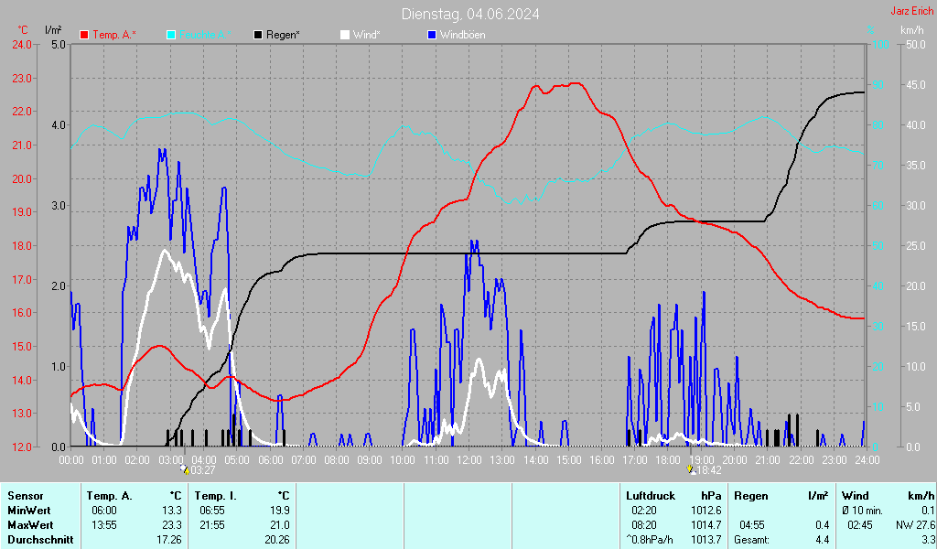This screenshot has width=937, height=549.
Task: Click the NW 27.6 max wind value
Action: [915, 524]
